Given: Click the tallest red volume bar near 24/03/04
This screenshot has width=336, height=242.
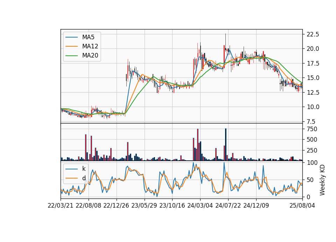Looking at the screenshot, I should pos(197,145).
